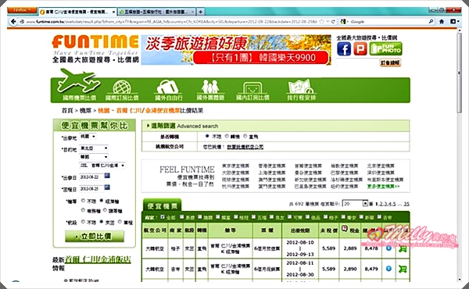Open the departure city (桃園) dropdown
469x289 pixels.
88,136
